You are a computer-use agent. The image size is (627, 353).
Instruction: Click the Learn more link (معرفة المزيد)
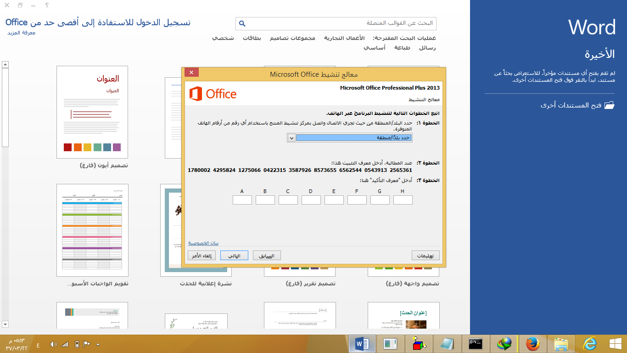tap(21, 33)
